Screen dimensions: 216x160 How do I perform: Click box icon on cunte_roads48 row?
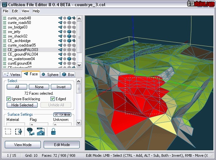69,18
